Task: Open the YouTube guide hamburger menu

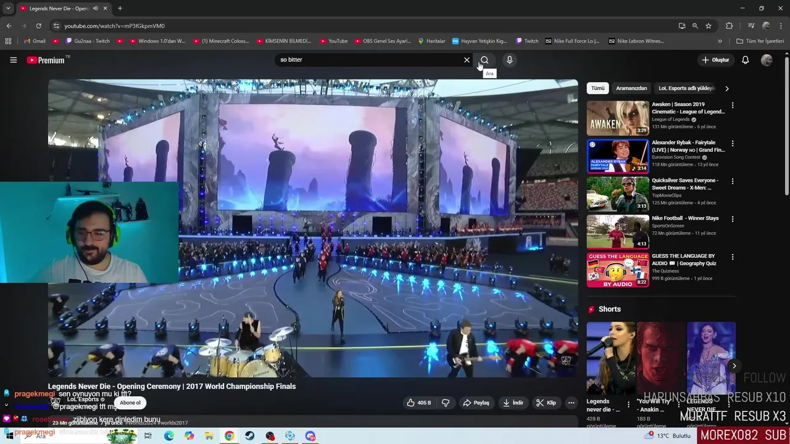Action: 13,60
